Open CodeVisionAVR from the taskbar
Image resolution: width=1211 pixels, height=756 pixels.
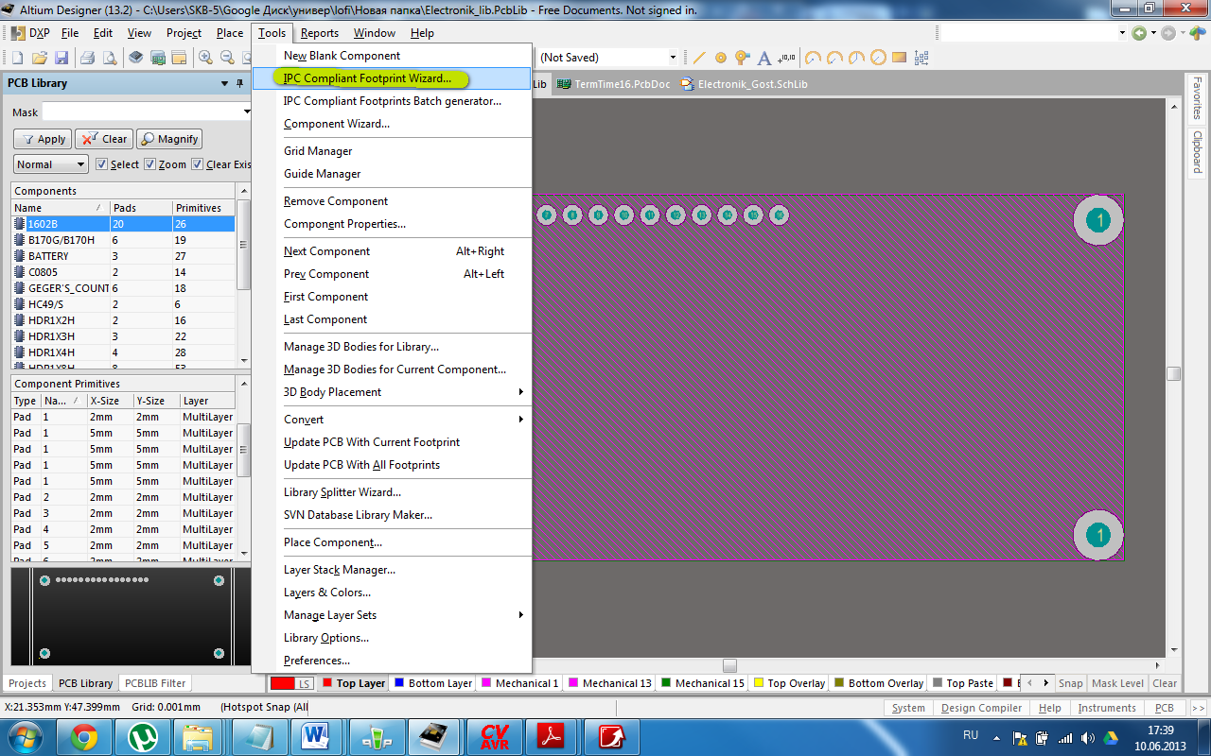[495, 736]
